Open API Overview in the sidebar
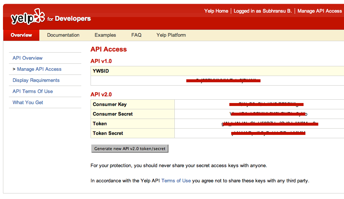 (x=27, y=58)
